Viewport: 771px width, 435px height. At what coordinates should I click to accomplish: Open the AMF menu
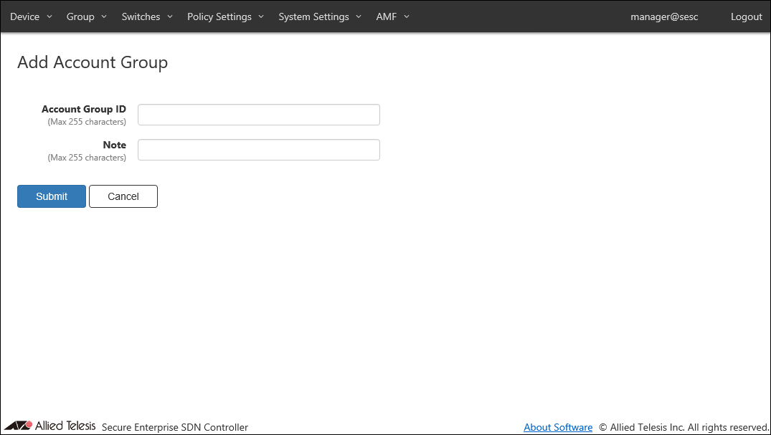tap(386, 16)
